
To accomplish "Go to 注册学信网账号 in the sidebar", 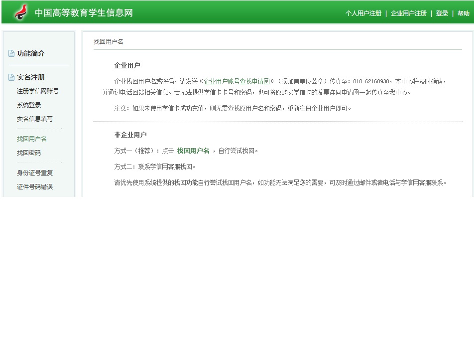I will [38, 91].
